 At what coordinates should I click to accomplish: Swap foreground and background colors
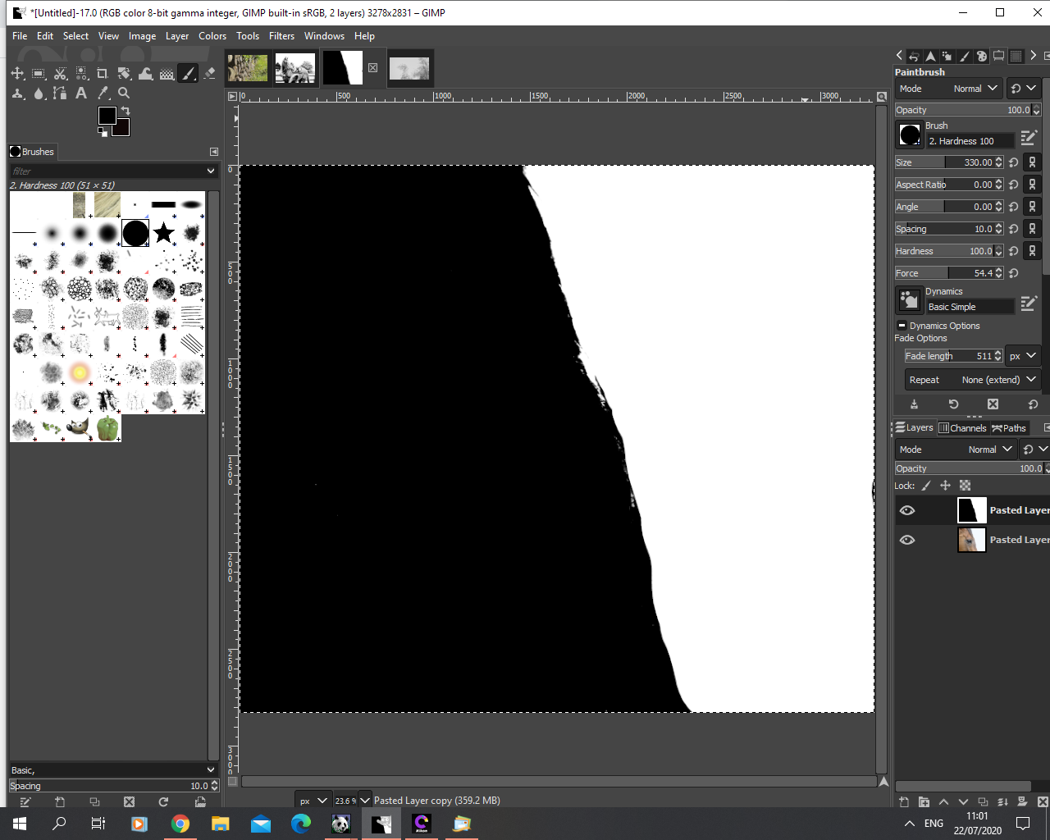pyautogui.click(x=126, y=111)
